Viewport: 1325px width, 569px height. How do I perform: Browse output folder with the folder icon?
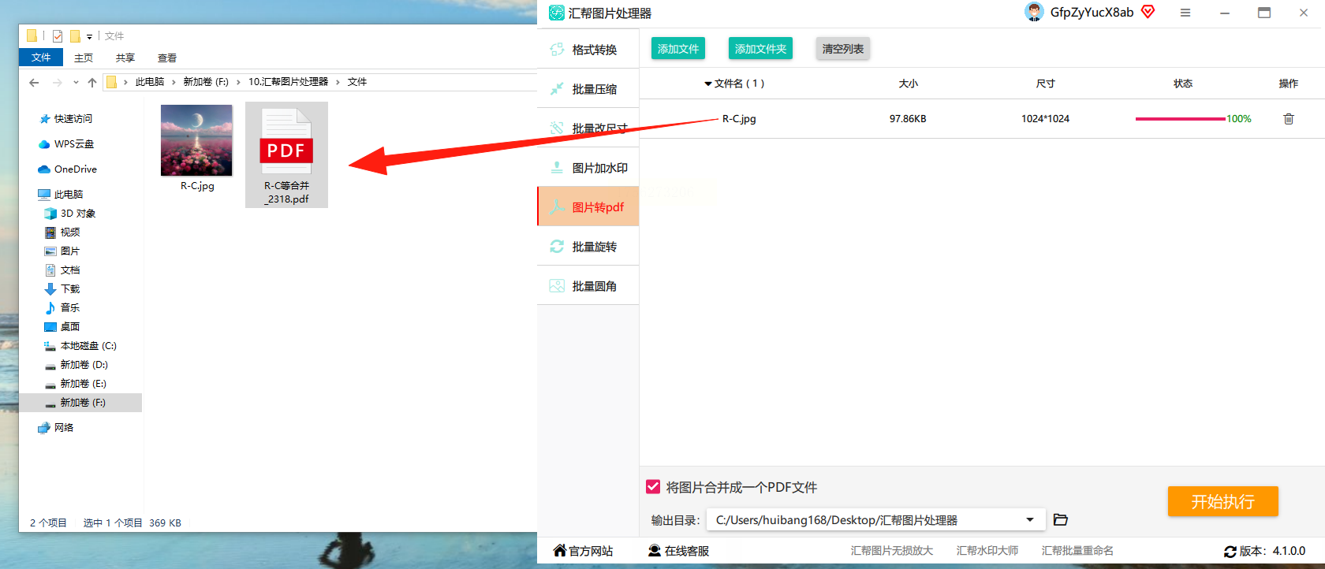[1061, 520]
